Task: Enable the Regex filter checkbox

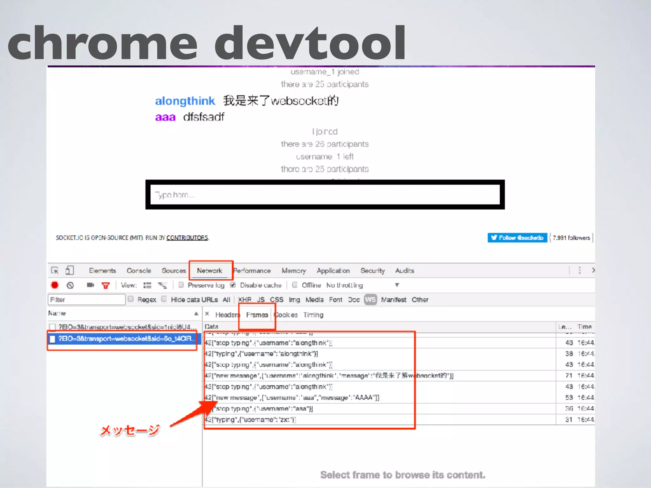Action: 130,299
